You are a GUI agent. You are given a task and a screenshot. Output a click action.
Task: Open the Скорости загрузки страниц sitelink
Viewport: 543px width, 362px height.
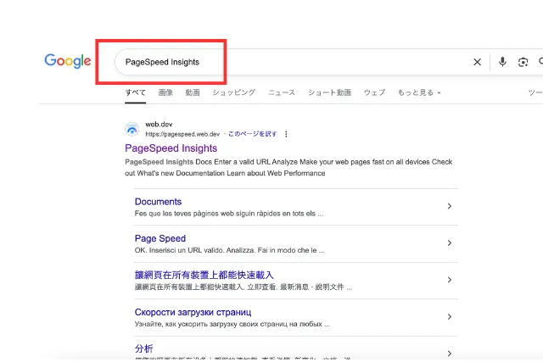193,312
